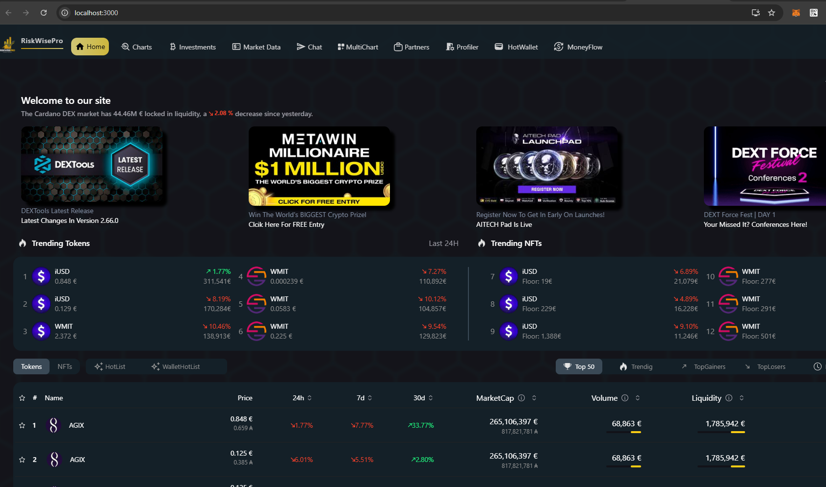Open the HotList tab
This screenshot has height=487, width=826.
110,366
